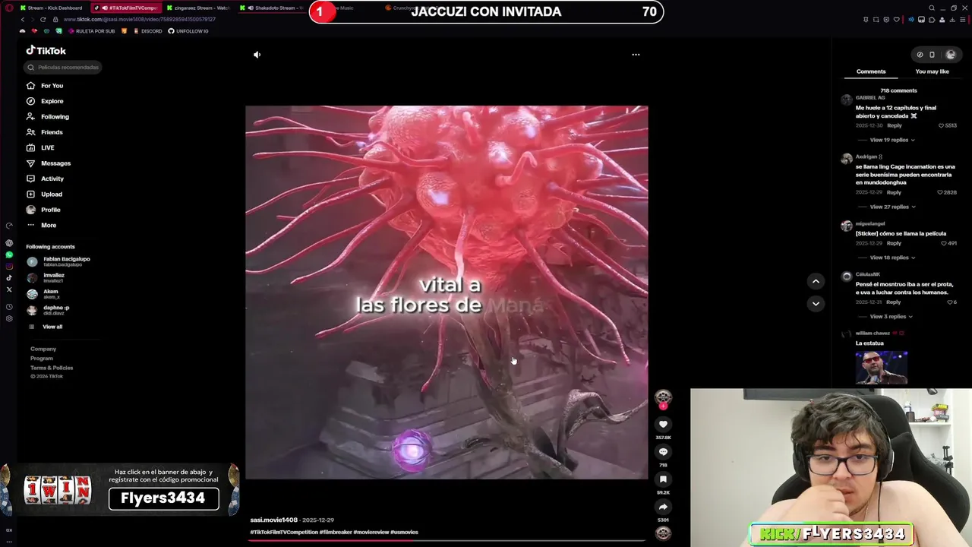Open the Opera menu logo
The height and width of the screenshot is (547, 972).
8,8
